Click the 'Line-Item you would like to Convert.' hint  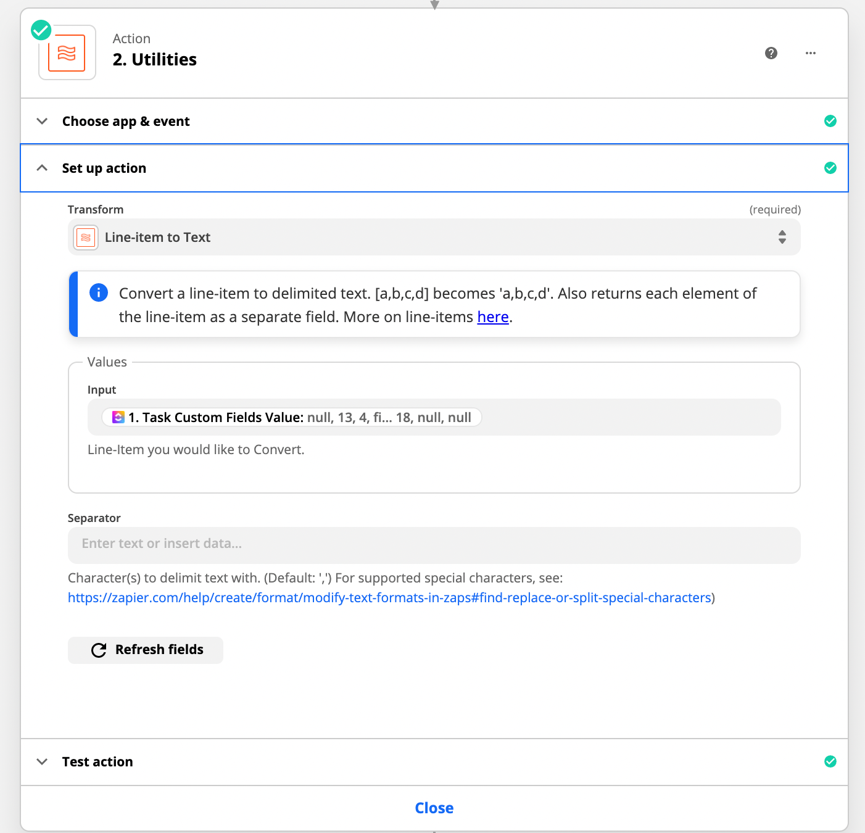(x=196, y=450)
